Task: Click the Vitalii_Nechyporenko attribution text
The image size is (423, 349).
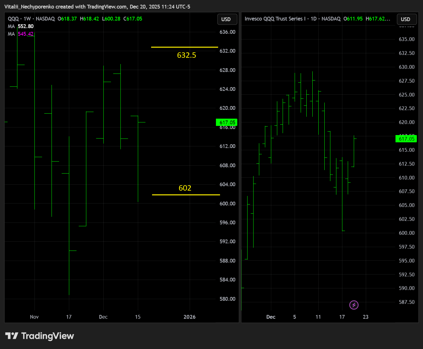Action: 29,7
